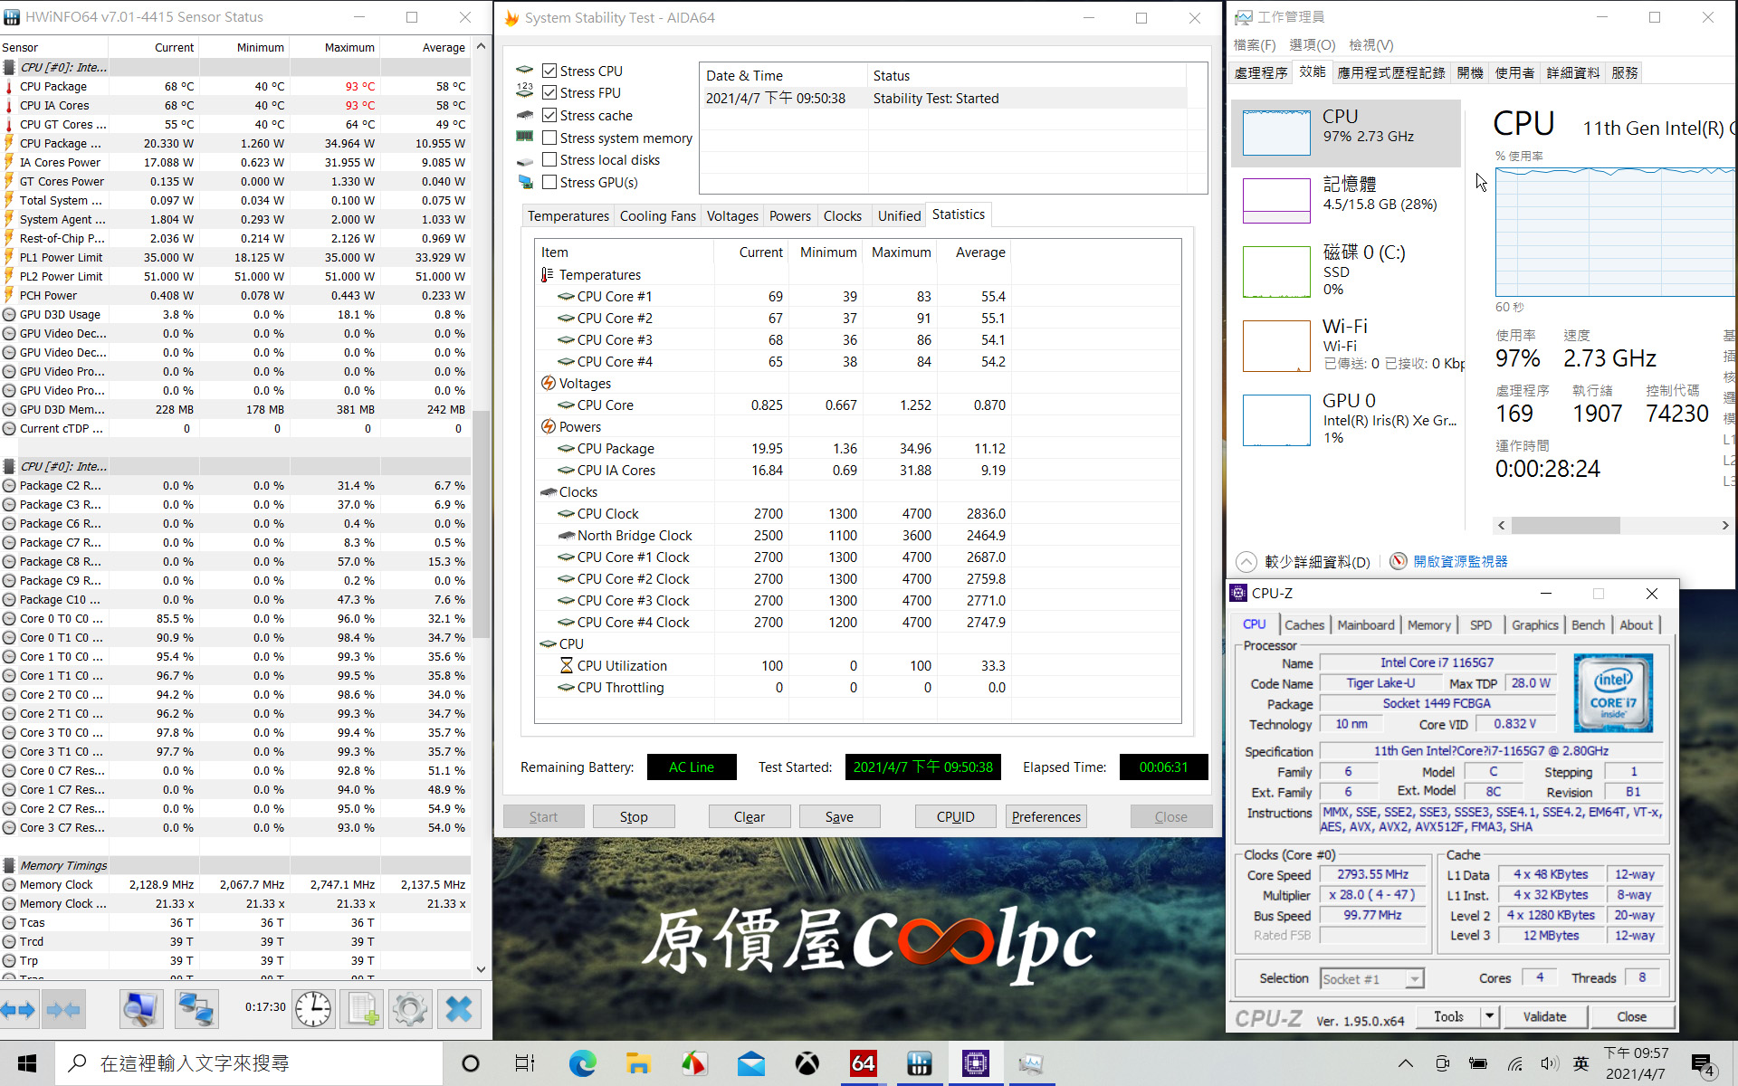The height and width of the screenshot is (1086, 1738).
Task: Open CPU-Z Tools dropdown arrow
Action: [x=1489, y=1016]
